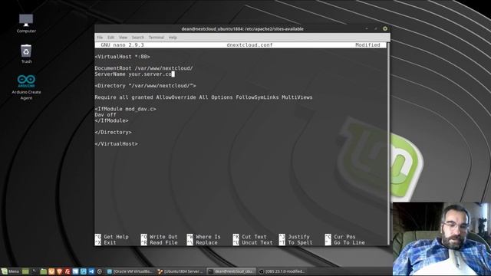491x276 pixels.
Task: Click '<IfModule mod_dav.c>' line
Action: pos(125,109)
